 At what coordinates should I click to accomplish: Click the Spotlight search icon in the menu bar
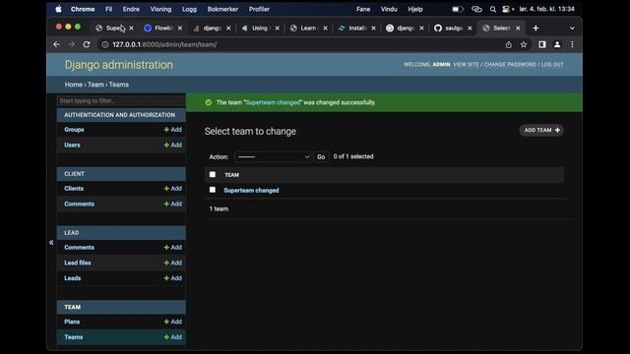492,9
